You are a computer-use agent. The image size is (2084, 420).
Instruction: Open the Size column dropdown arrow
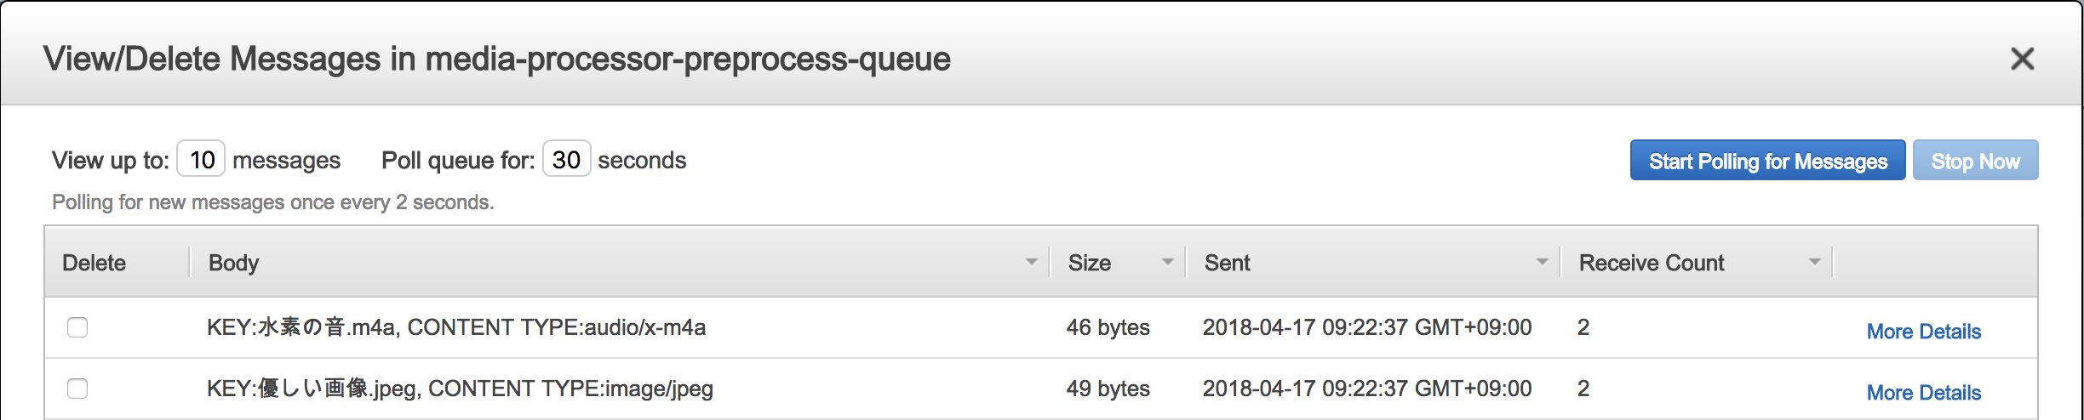[x=1168, y=262]
